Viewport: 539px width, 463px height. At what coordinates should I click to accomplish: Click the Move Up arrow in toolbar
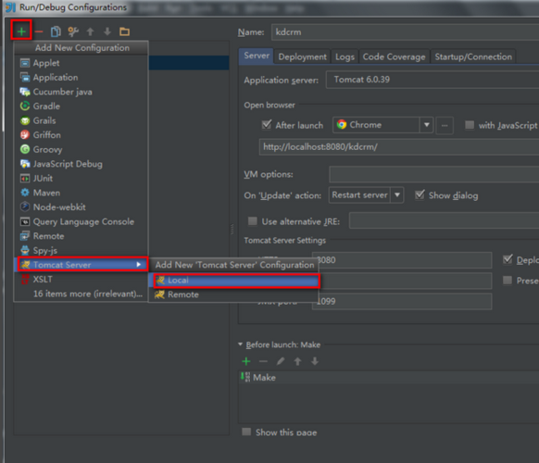click(91, 31)
